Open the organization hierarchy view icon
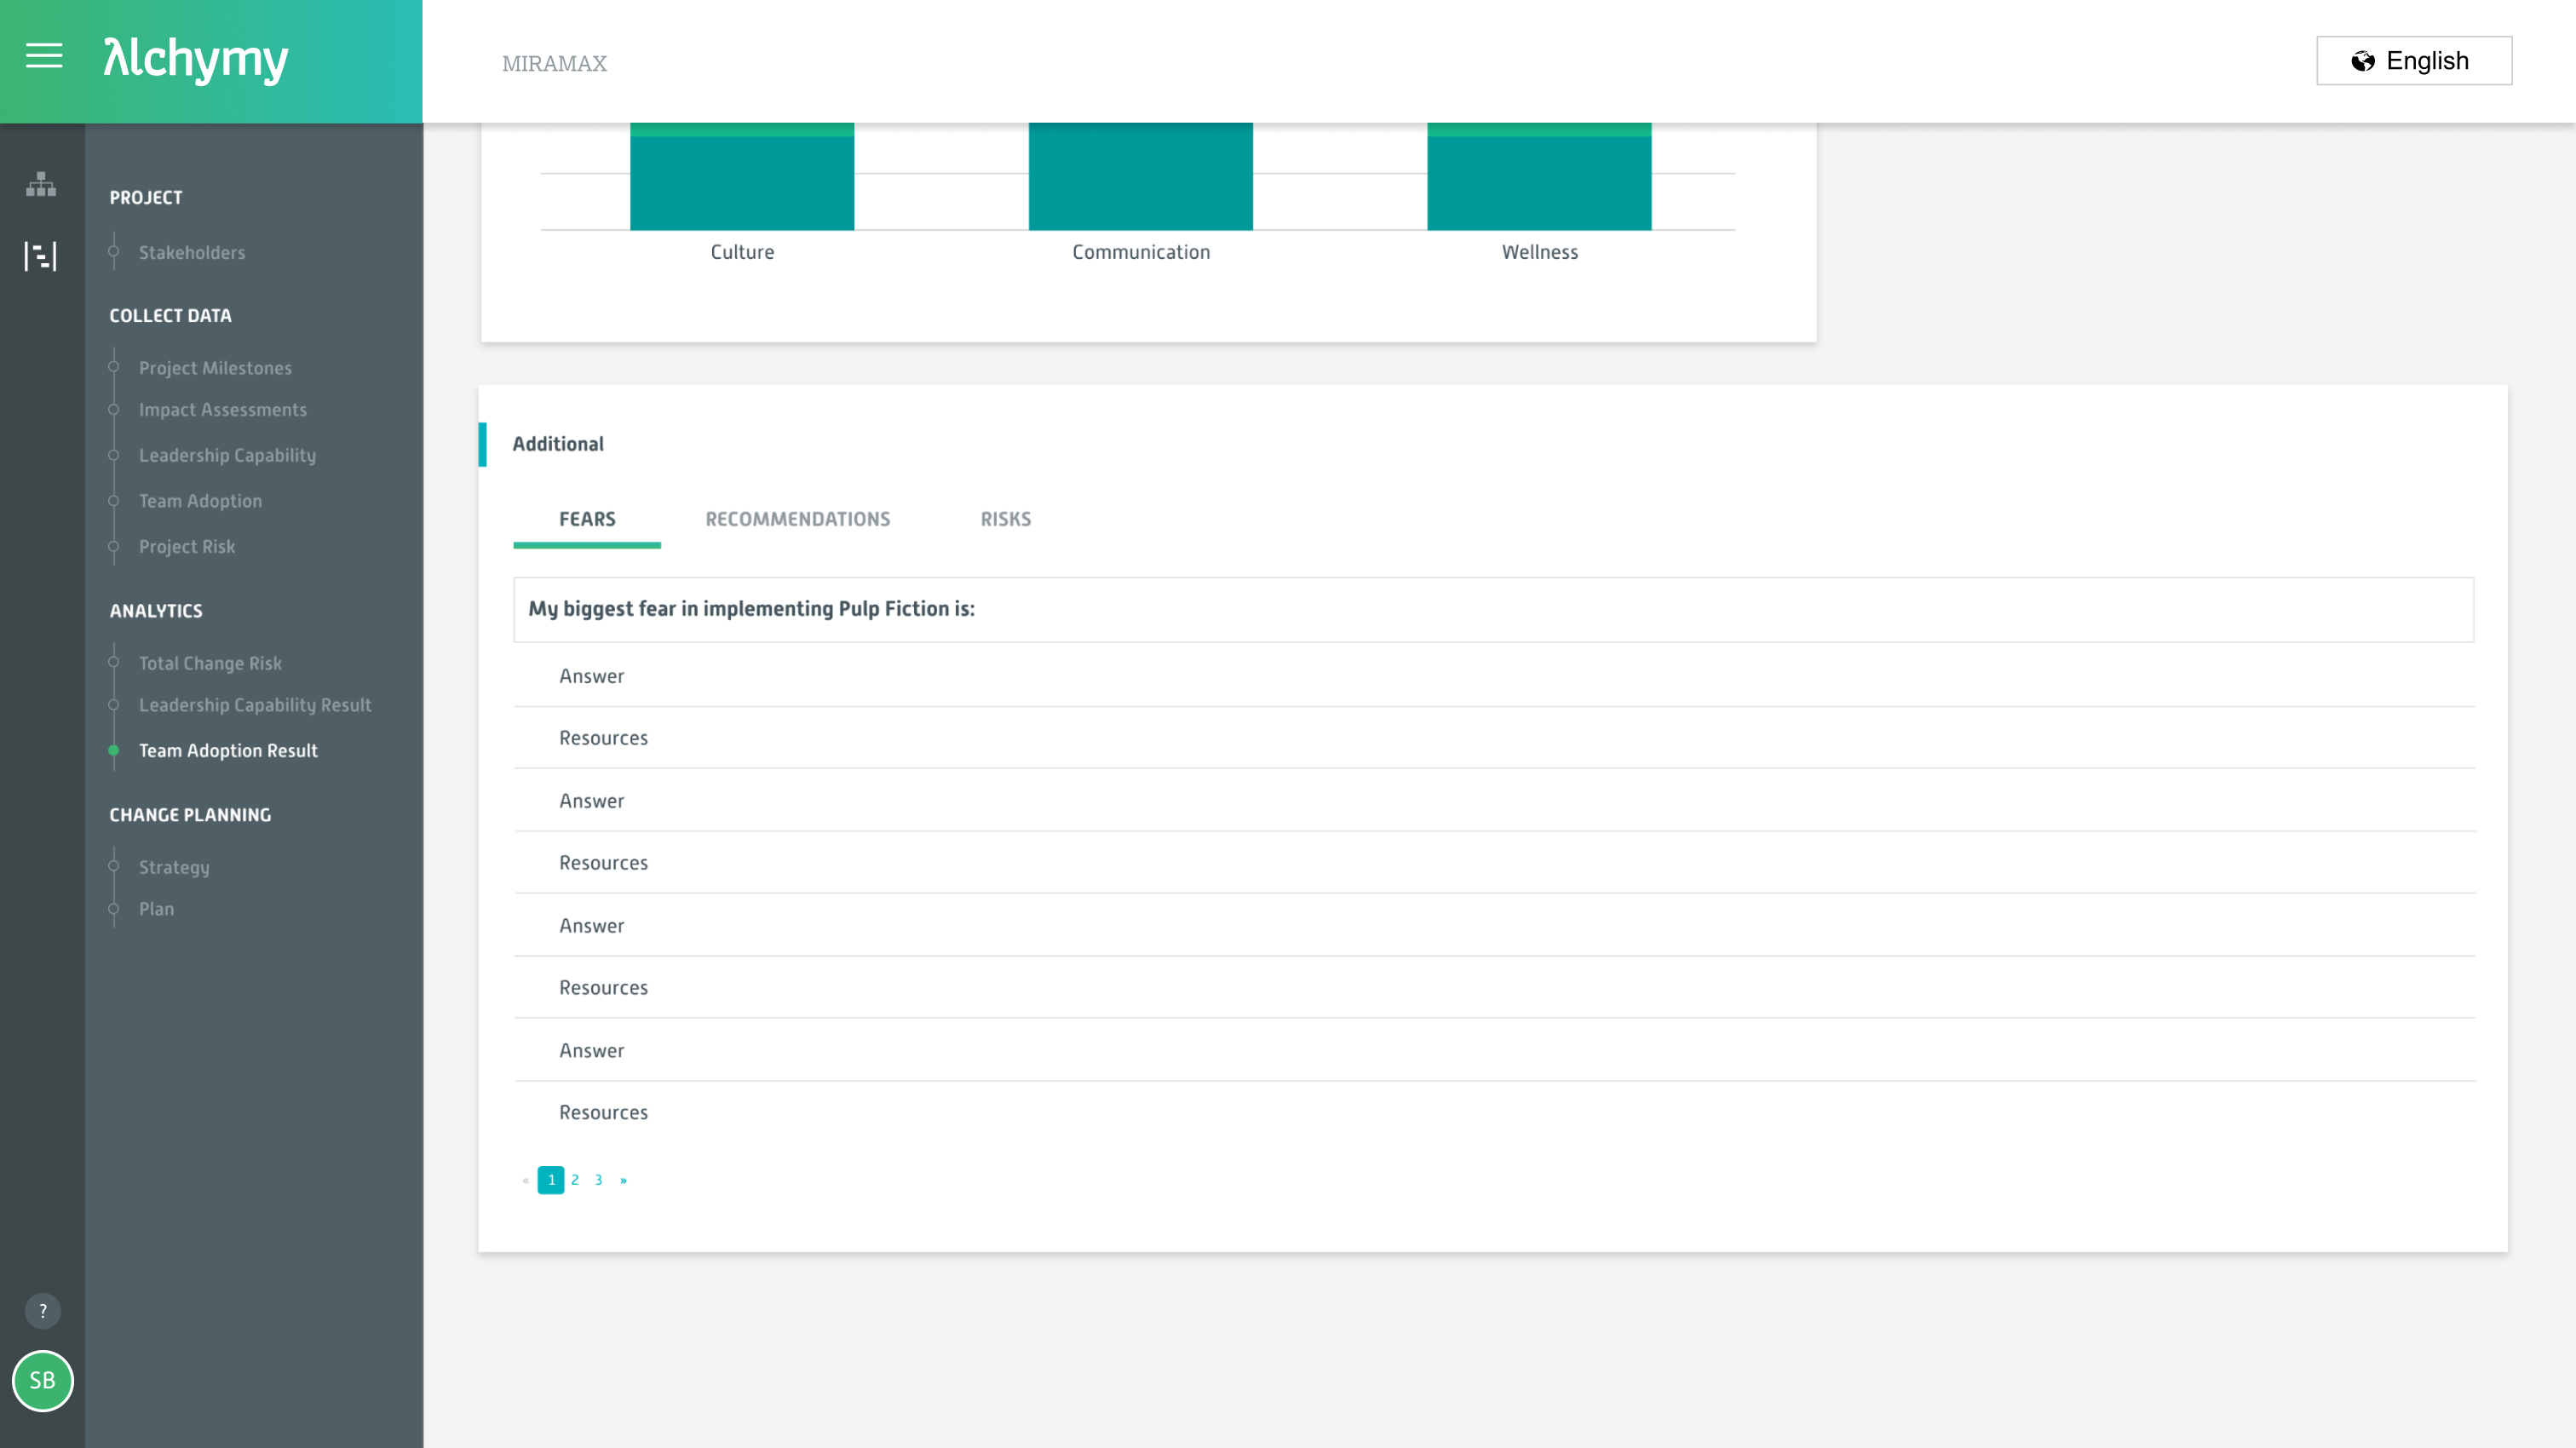2576x1448 pixels. click(41, 185)
